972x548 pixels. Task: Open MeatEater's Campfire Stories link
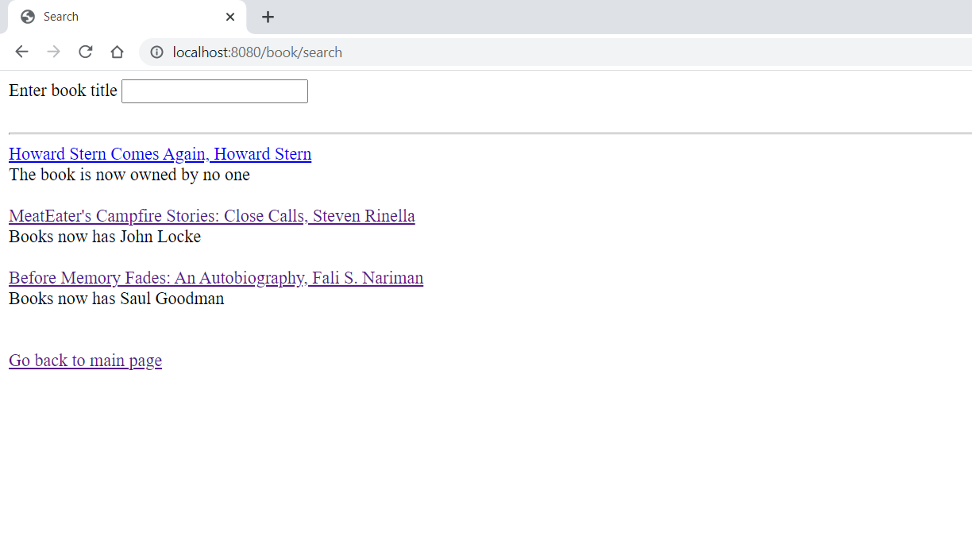coord(212,216)
